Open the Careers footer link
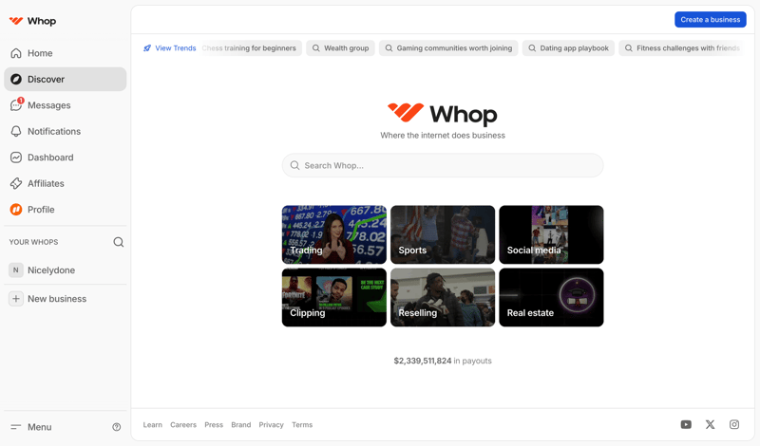Image resolution: width=760 pixels, height=446 pixels. (x=183, y=425)
